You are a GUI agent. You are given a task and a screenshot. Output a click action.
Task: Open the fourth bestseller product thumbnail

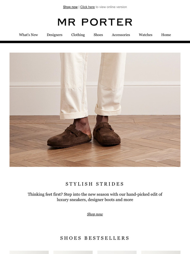point(161,252)
